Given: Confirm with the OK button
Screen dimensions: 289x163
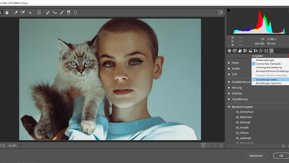Looking at the screenshot, I should click(281, 156).
